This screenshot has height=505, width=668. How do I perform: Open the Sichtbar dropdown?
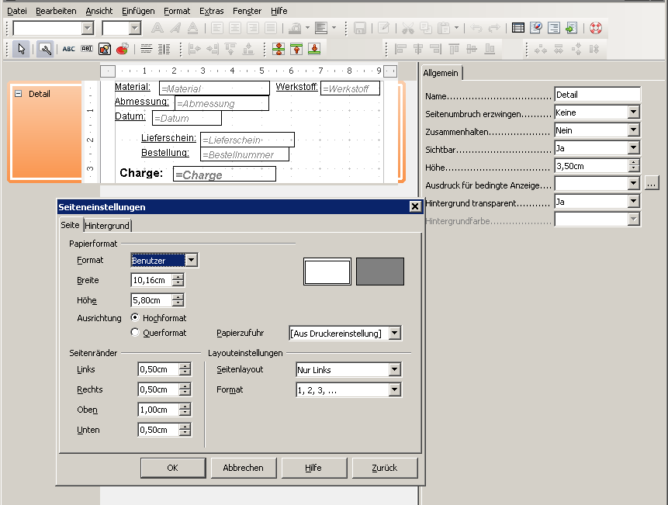634,148
